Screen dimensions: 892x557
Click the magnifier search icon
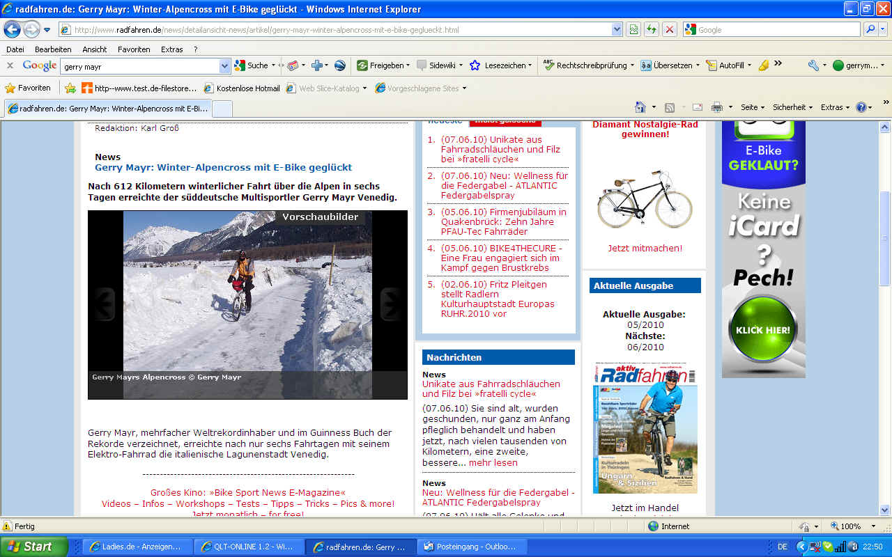pyautogui.click(x=870, y=29)
